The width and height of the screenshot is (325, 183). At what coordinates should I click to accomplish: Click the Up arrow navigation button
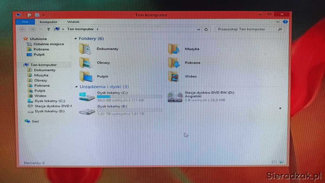[48, 29]
